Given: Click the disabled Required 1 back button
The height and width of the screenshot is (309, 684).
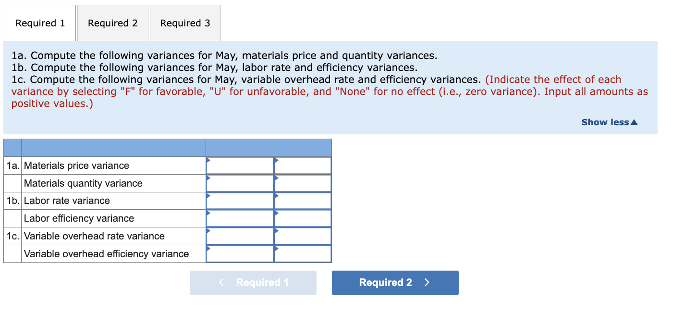Looking at the screenshot, I should pyautogui.click(x=253, y=283).
